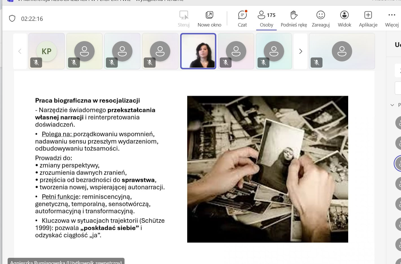The width and height of the screenshot is (401, 264).
Task: Open Aplikacje apps menu
Action: tap(368, 19)
